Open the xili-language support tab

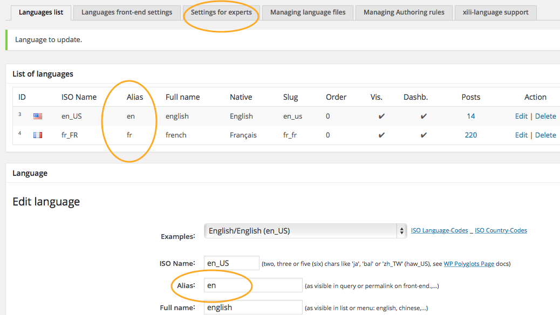tap(495, 12)
